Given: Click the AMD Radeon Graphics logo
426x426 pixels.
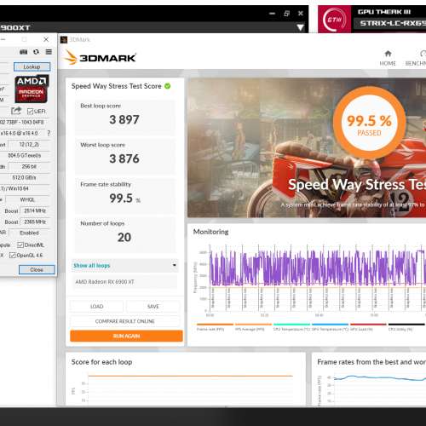Looking at the screenshot, I should coord(32,89).
